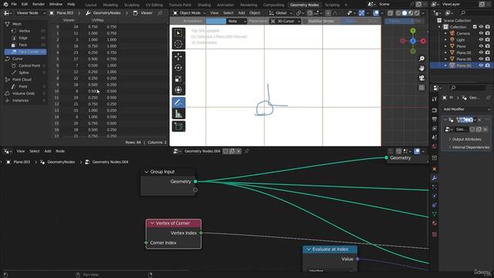This screenshot has width=494, height=278.
Task: Open node editor Add menu
Action: (x=48, y=151)
